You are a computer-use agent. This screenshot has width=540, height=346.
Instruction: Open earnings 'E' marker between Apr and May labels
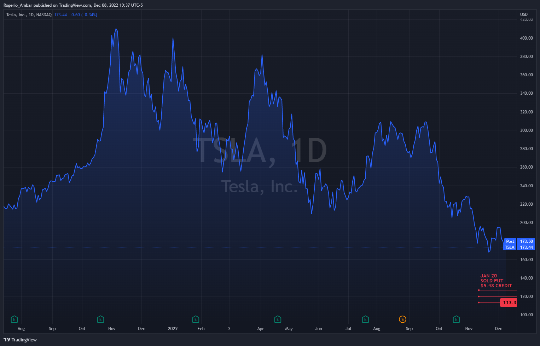click(x=278, y=319)
